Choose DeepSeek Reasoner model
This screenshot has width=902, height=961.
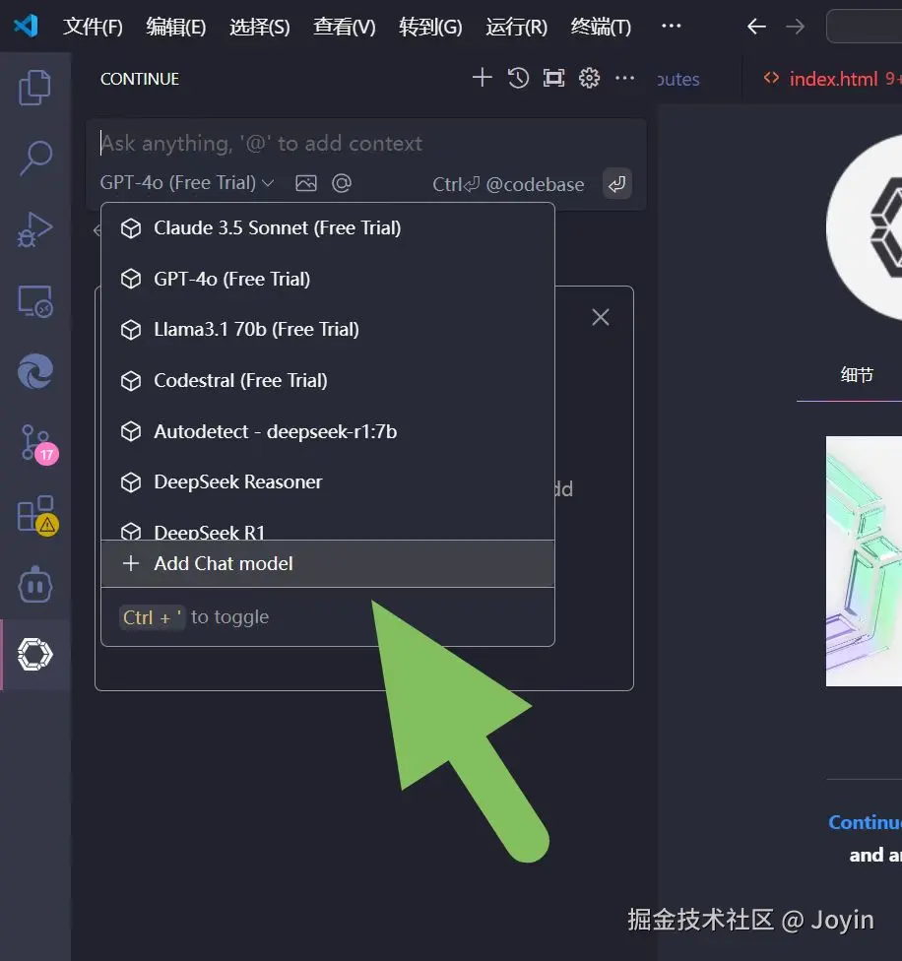(x=328, y=482)
